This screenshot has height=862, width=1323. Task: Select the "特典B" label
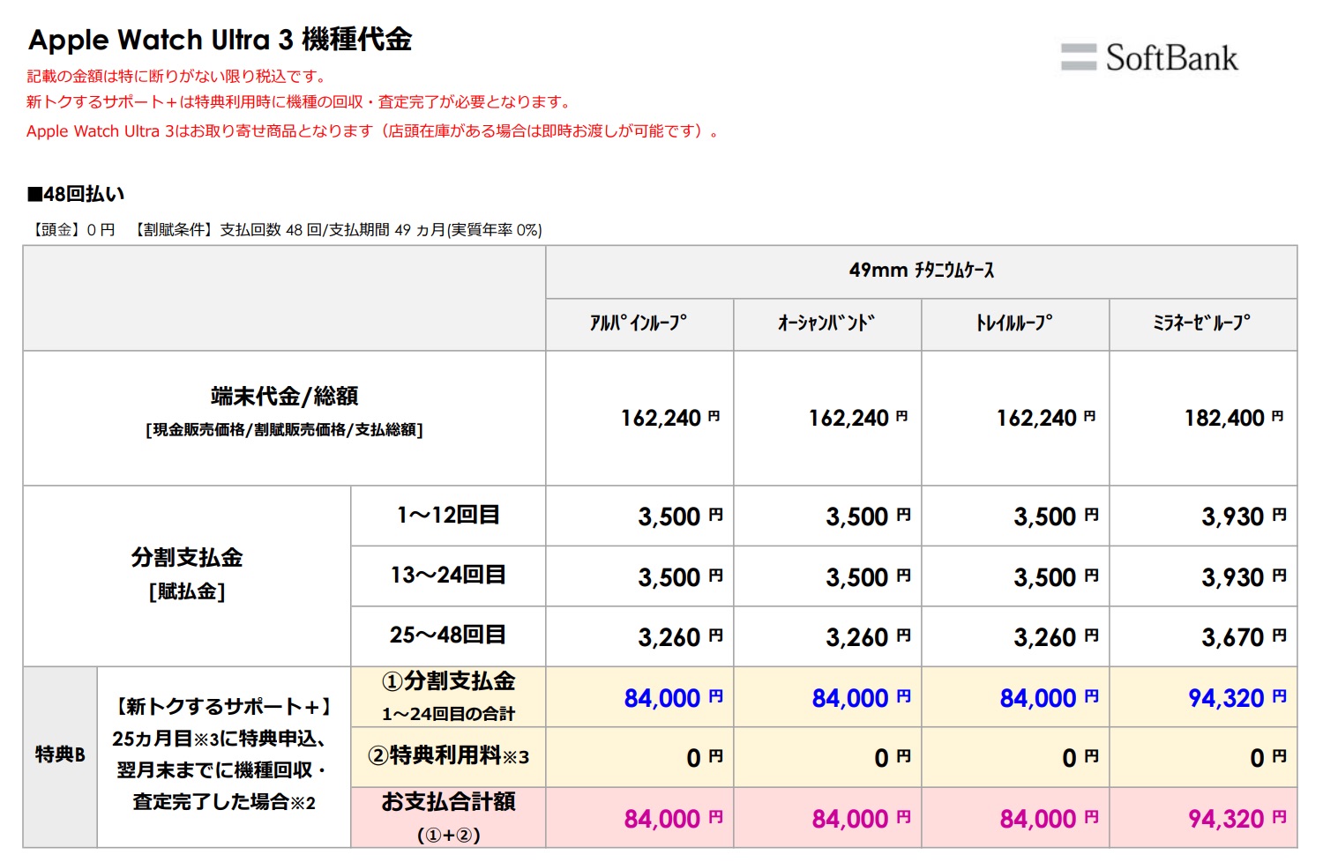tap(60, 754)
